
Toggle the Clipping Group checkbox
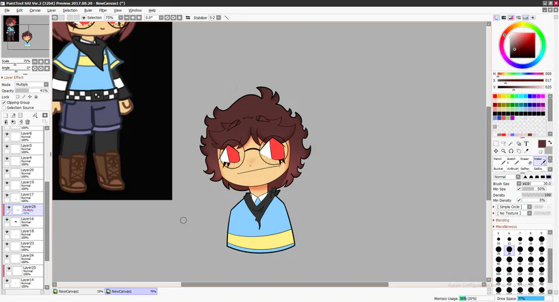(x=4, y=102)
